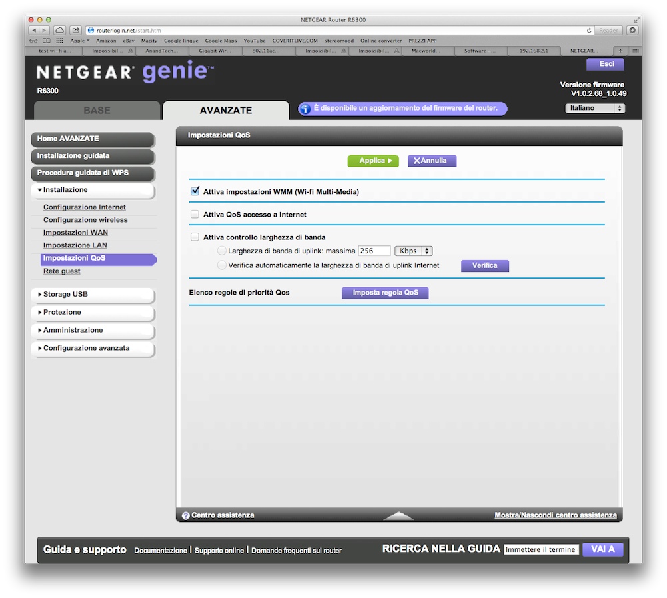
Task: Open Rete guest link
Action: 62,271
